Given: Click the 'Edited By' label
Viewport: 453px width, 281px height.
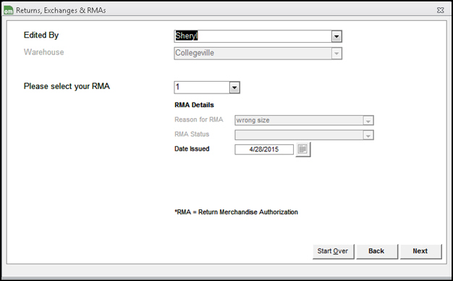Looking at the screenshot, I should pyautogui.click(x=41, y=35).
